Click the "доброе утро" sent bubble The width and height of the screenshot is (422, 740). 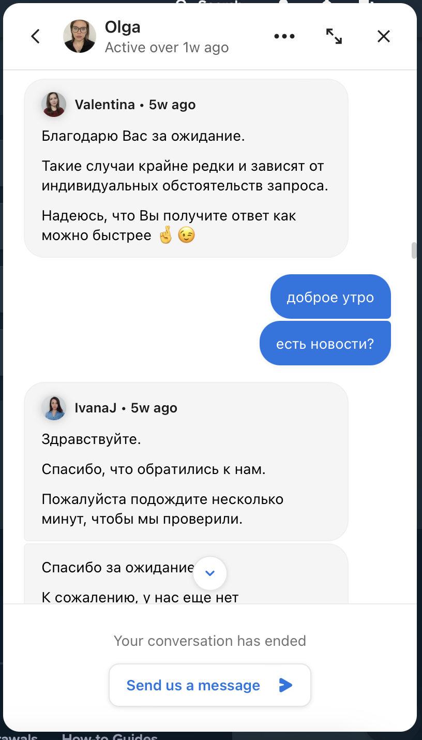click(330, 297)
